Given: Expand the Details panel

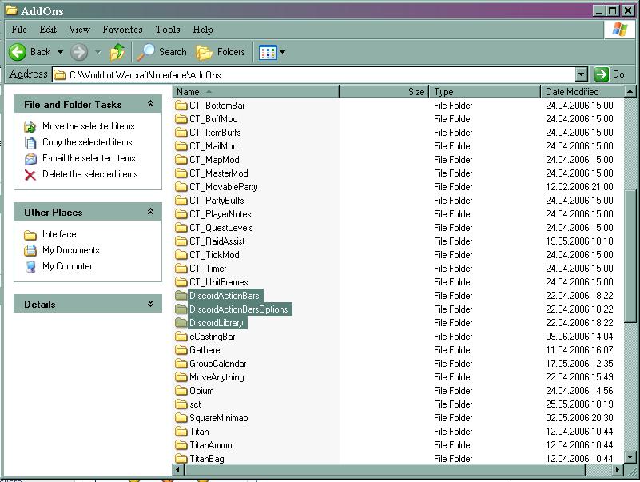Looking at the screenshot, I should click(151, 304).
